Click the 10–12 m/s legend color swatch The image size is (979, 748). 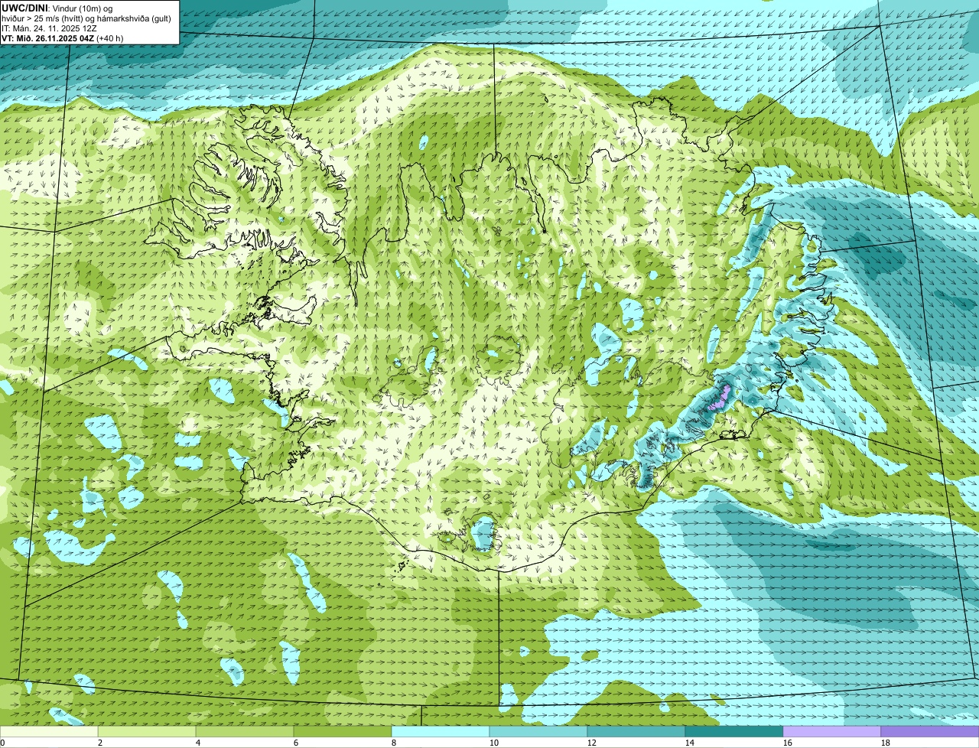pos(538,731)
